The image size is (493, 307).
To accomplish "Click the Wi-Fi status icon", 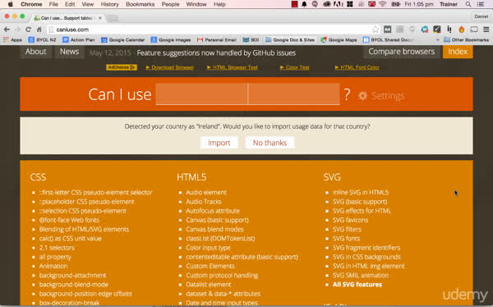I will click(383, 4).
